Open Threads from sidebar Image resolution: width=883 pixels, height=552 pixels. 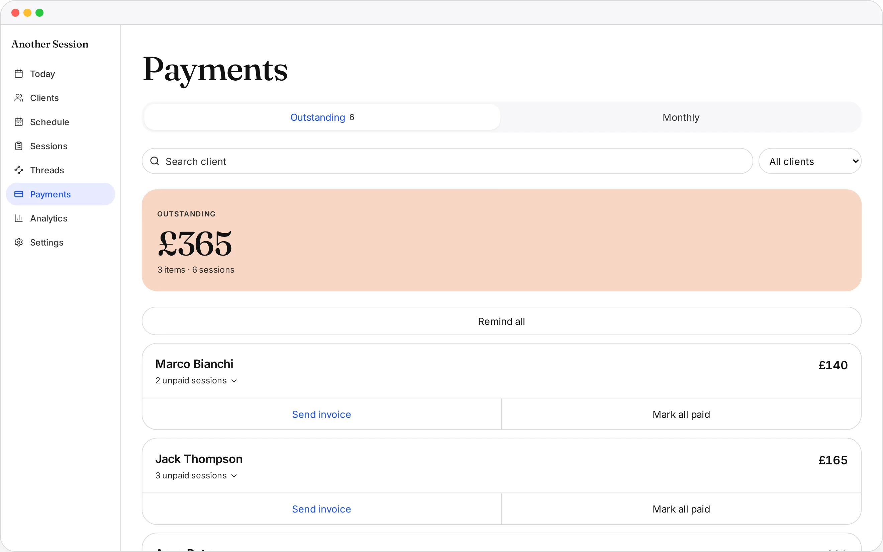(x=61, y=170)
